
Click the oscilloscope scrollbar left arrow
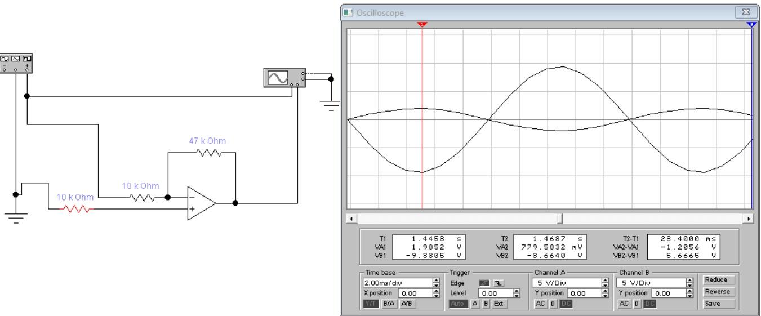[353, 217]
